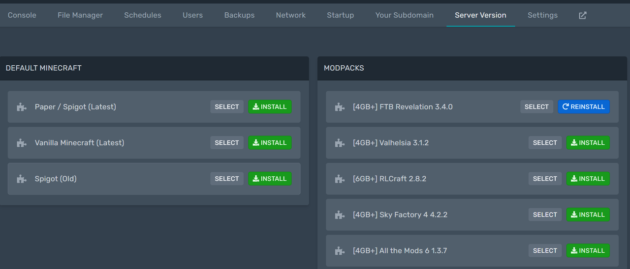The height and width of the screenshot is (269, 630).
Task: Click the Paper / Spigot (Latest) label
Action: coord(75,107)
